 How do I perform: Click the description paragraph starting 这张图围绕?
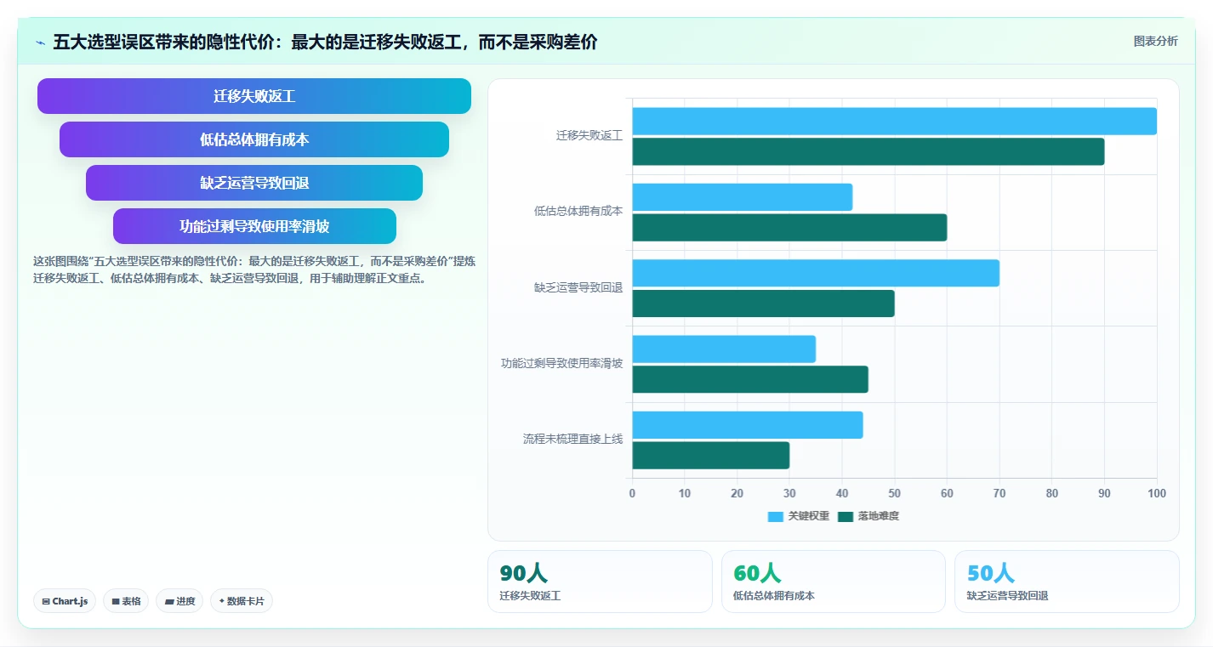coord(254,270)
